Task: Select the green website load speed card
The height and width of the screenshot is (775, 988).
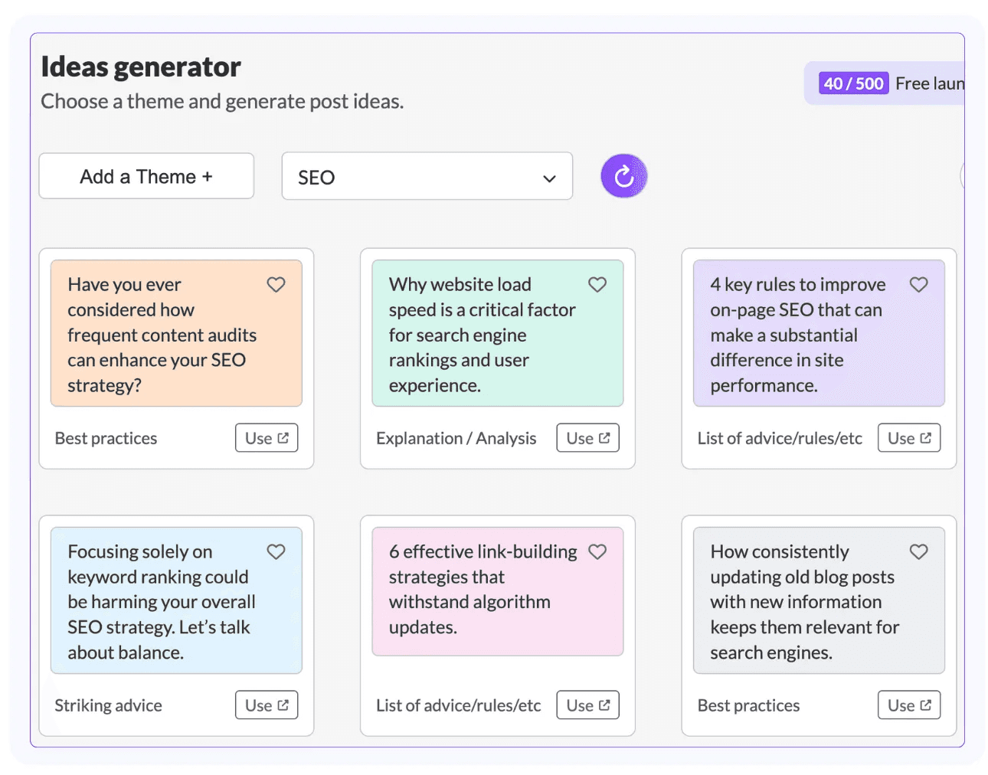Action: point(497,333)
